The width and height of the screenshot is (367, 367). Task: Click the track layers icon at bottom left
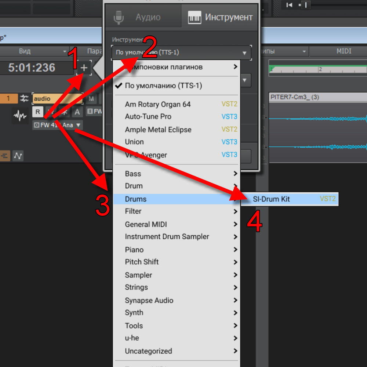(x=5, y=156)
